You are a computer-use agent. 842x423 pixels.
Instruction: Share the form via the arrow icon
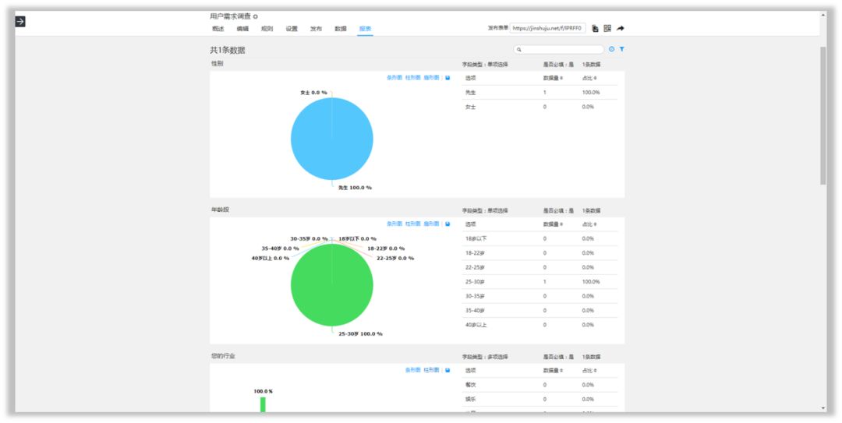pyautogui.click(x=621, y=29)
